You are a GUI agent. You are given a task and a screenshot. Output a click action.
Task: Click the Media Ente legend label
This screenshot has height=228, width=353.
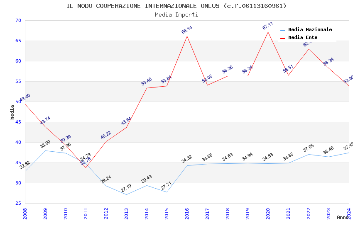pos(303,37)
